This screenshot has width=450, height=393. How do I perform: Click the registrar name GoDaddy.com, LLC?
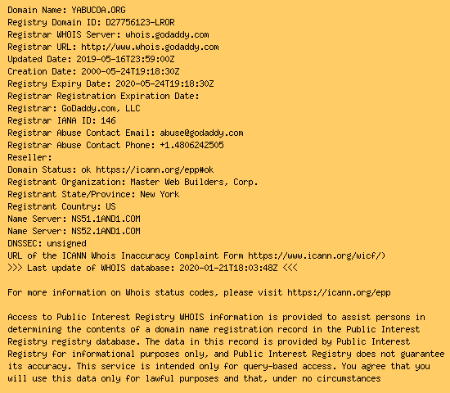click(101, 108)
